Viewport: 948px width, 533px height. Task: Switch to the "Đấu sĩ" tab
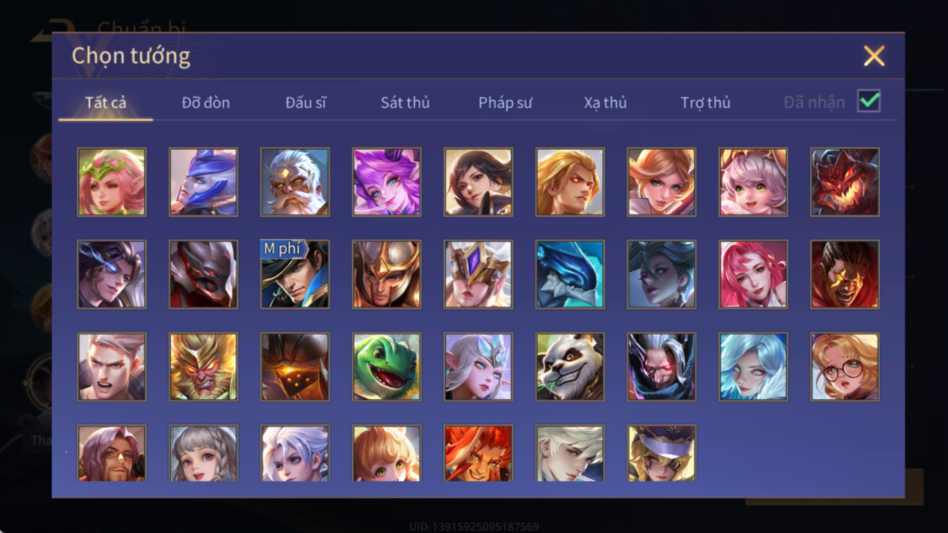306,103
